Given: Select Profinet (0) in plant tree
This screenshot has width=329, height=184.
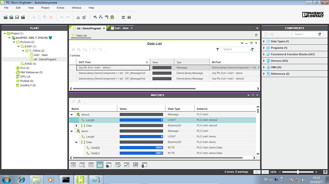Looking at the screenshot, I should pyautogui.click(x=27, y=81).
